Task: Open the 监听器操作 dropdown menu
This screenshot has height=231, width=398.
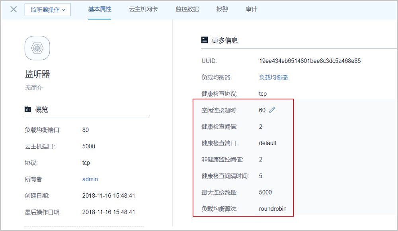Action: coord(47,10)
